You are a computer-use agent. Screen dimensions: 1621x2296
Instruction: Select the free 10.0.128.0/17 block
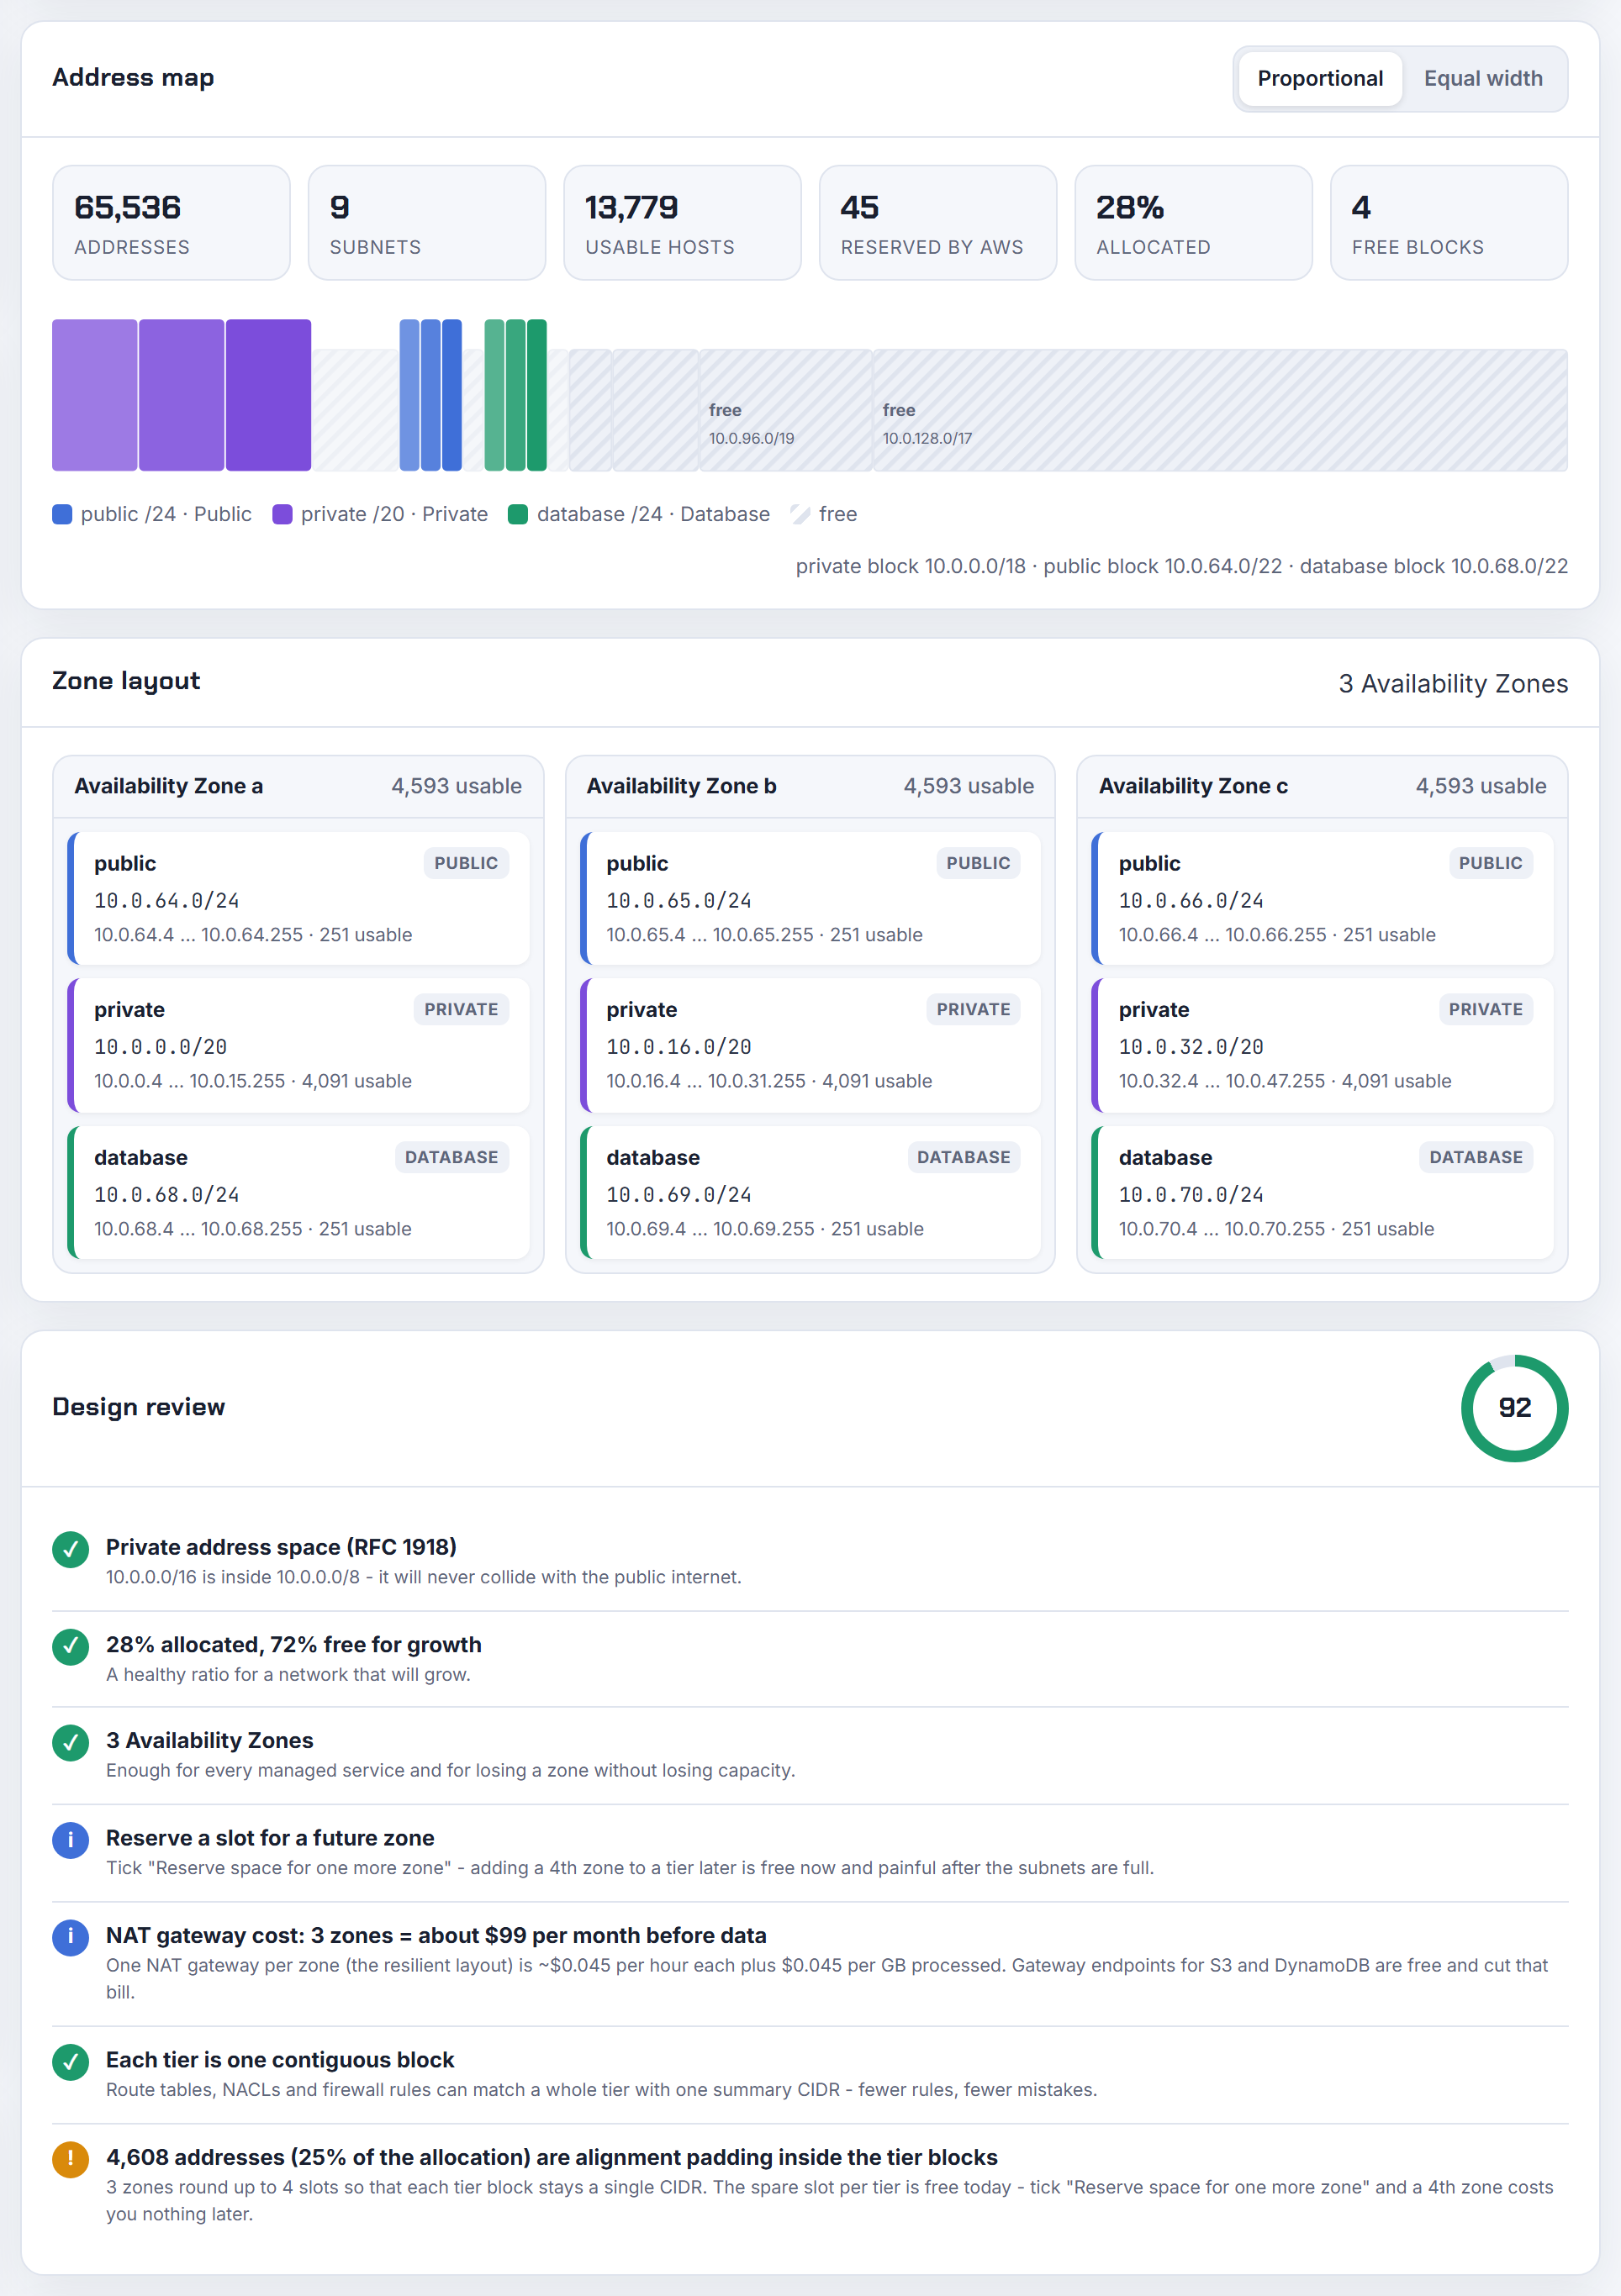[1220, 410]
